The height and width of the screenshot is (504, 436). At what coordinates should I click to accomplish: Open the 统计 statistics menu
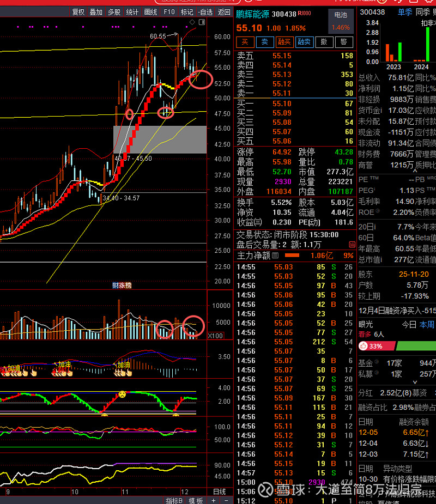[132, 12]
